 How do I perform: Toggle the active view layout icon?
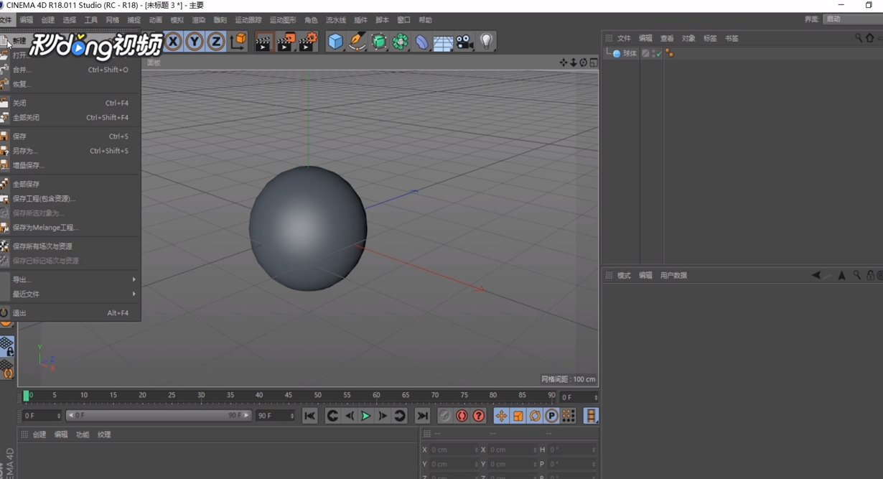(x=594, y=62)
